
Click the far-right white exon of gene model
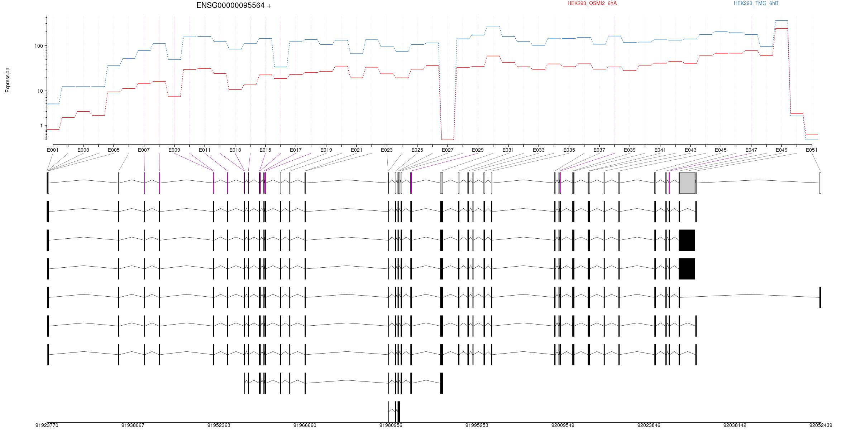coord(820,183)
